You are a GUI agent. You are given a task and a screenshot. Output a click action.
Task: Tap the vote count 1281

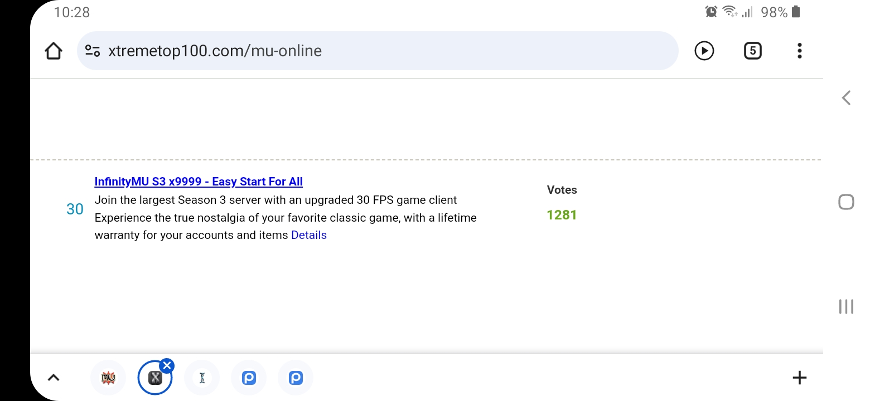tap(562, 215)
